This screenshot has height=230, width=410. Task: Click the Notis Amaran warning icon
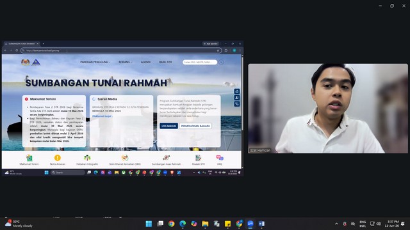coord(57,158)
